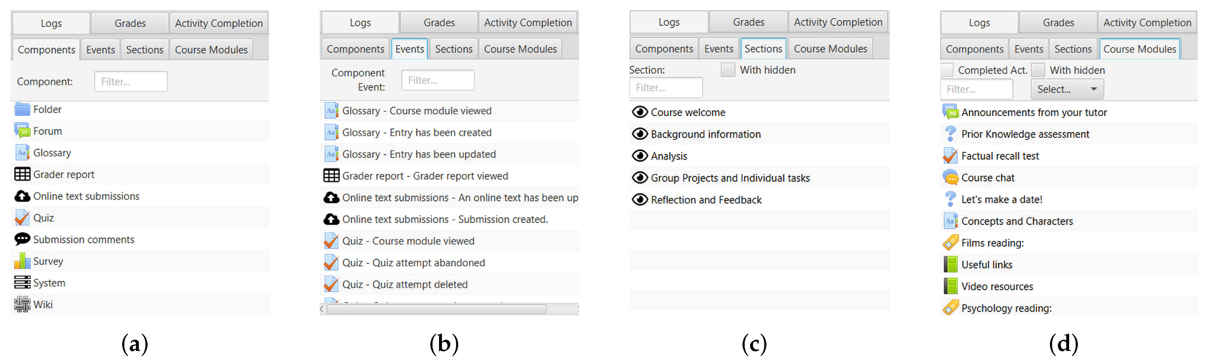Image resolution: width=1208 pixels, height=364 pixels.
Task: Click the Course chat bubble icon
Action: coord(950,178)
